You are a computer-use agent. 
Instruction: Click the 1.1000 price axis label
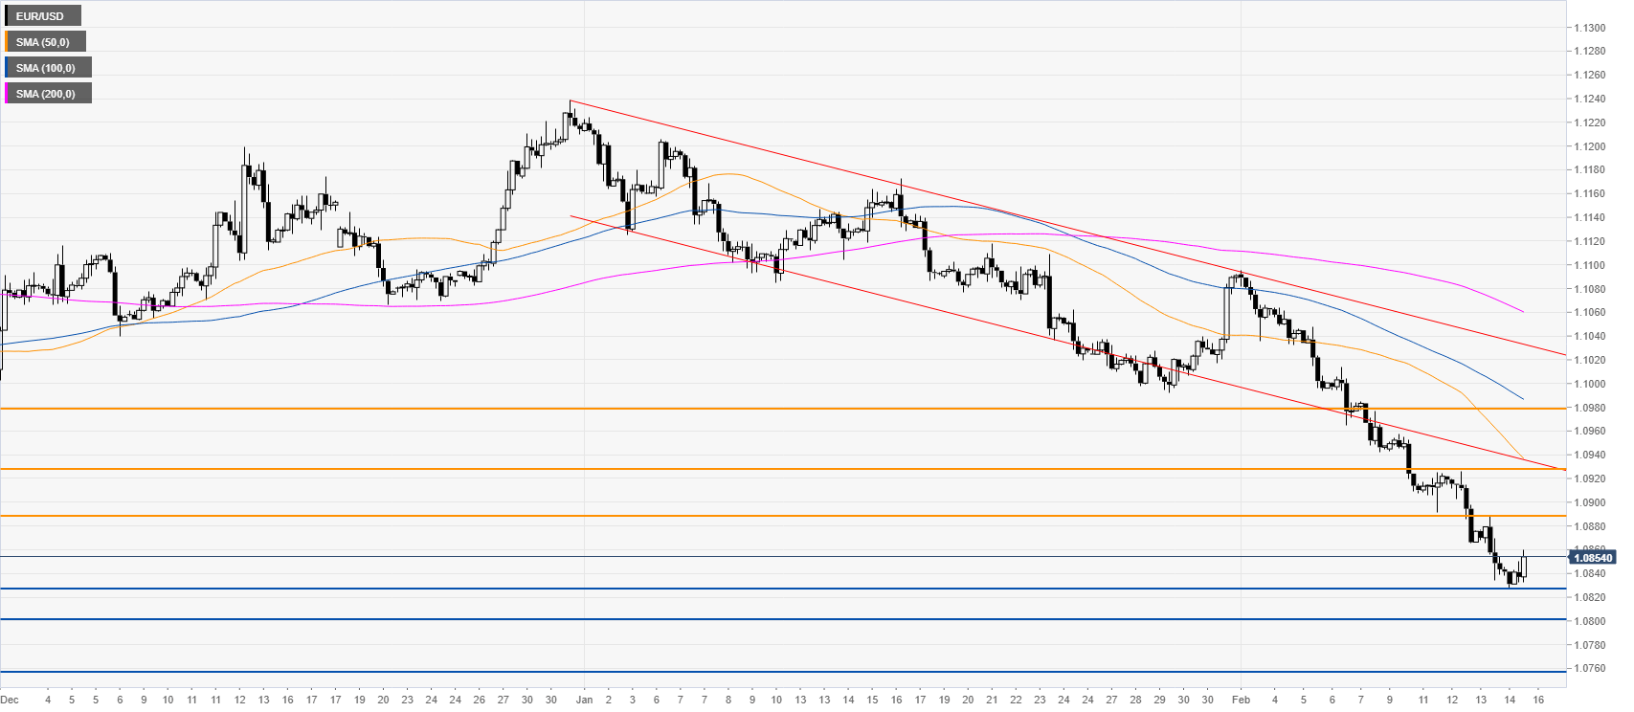click(1589, 384)
